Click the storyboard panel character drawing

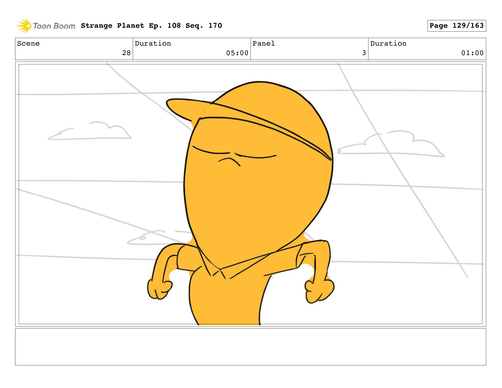pyautogui.click(x=241, y=203)
